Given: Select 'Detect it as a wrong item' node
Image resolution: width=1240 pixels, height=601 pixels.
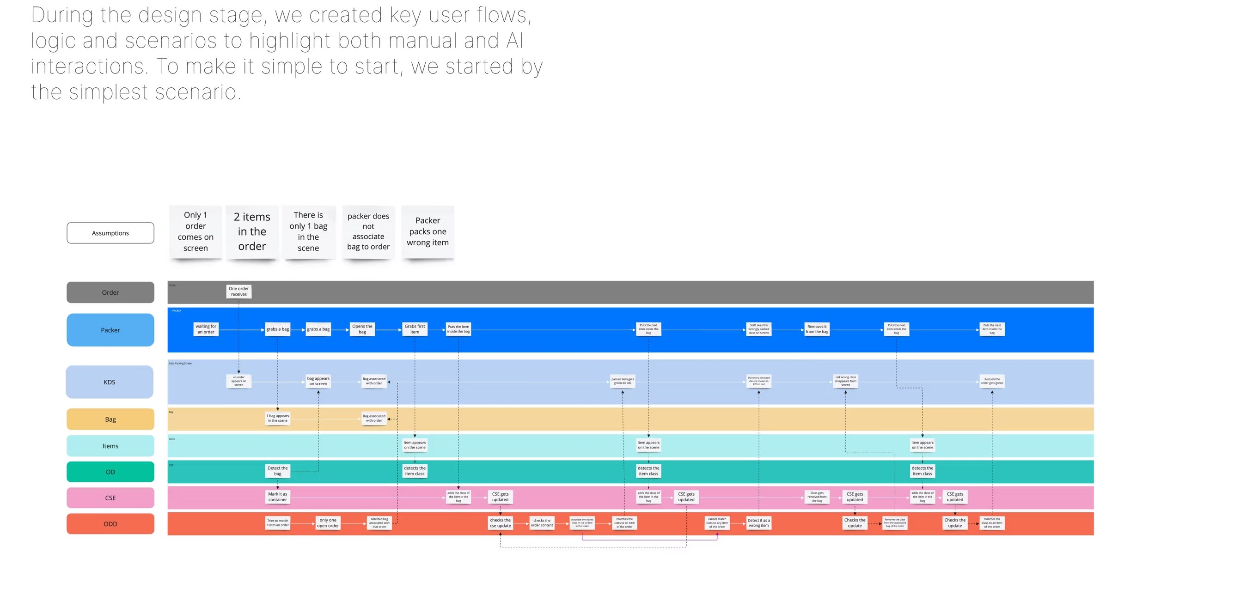Looking at the screenshot, I should 758,523.
